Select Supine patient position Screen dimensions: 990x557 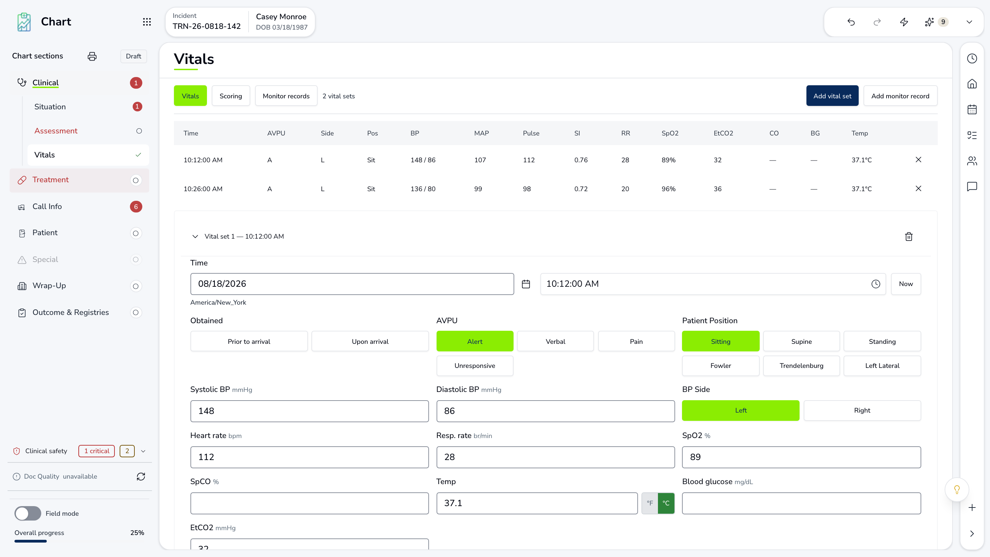[801, 341]
